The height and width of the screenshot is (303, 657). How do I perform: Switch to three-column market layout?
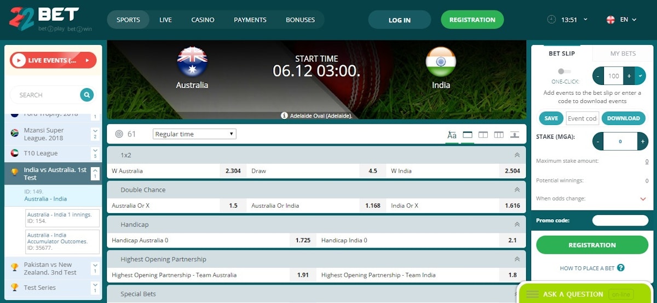point(498,134)
